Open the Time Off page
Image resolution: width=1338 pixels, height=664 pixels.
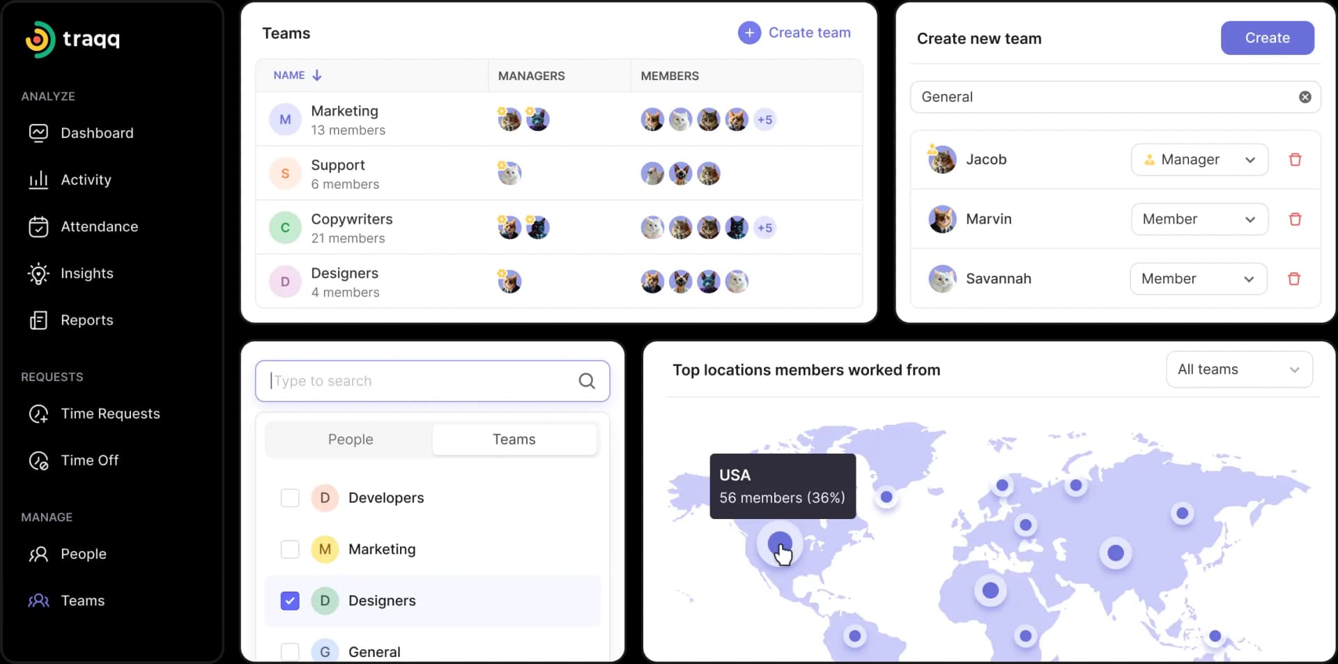point(89,460)
